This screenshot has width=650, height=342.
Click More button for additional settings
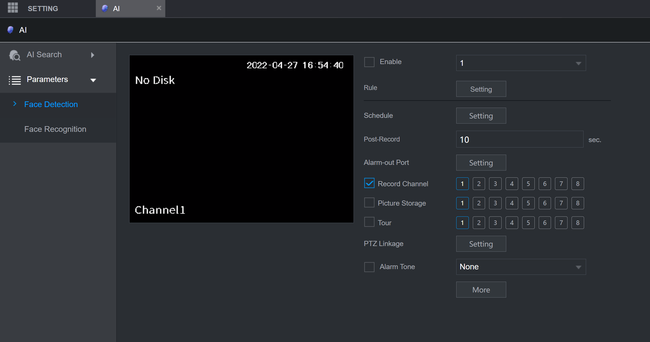[x=481, y=290]
